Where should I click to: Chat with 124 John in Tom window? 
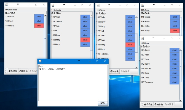pyautogui.click(x=175, y=26)
